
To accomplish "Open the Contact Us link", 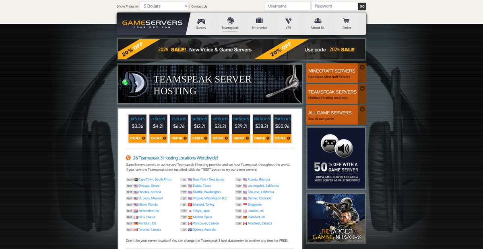I will (199, 6).
